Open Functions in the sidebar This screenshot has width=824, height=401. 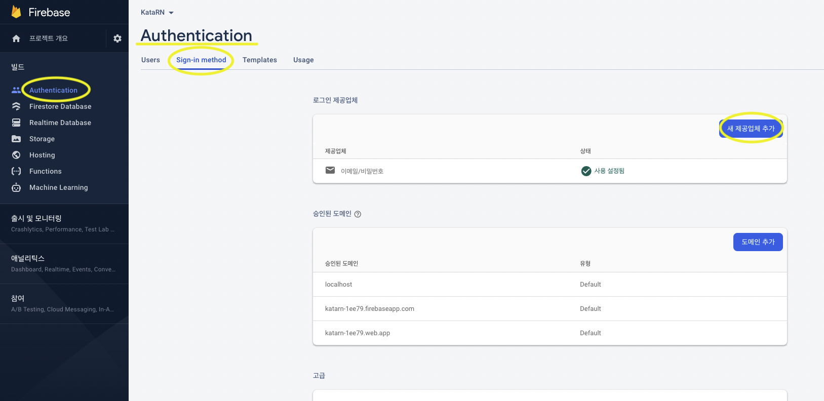[46, 171]
